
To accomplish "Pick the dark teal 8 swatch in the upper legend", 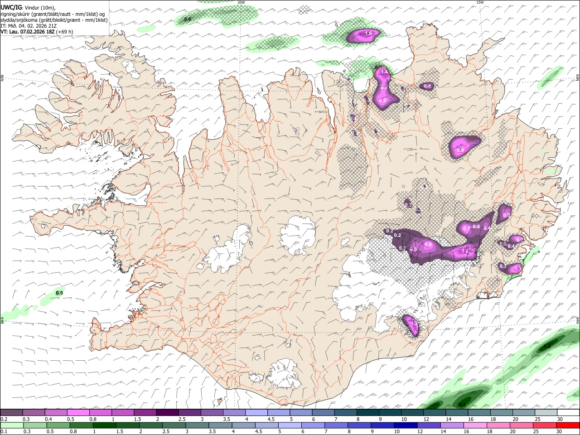I will click(x=368, y=413).
